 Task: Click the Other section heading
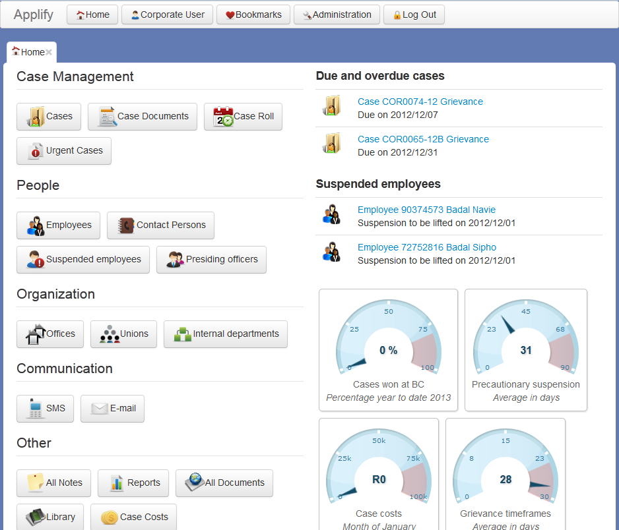(x=34, y=443)
